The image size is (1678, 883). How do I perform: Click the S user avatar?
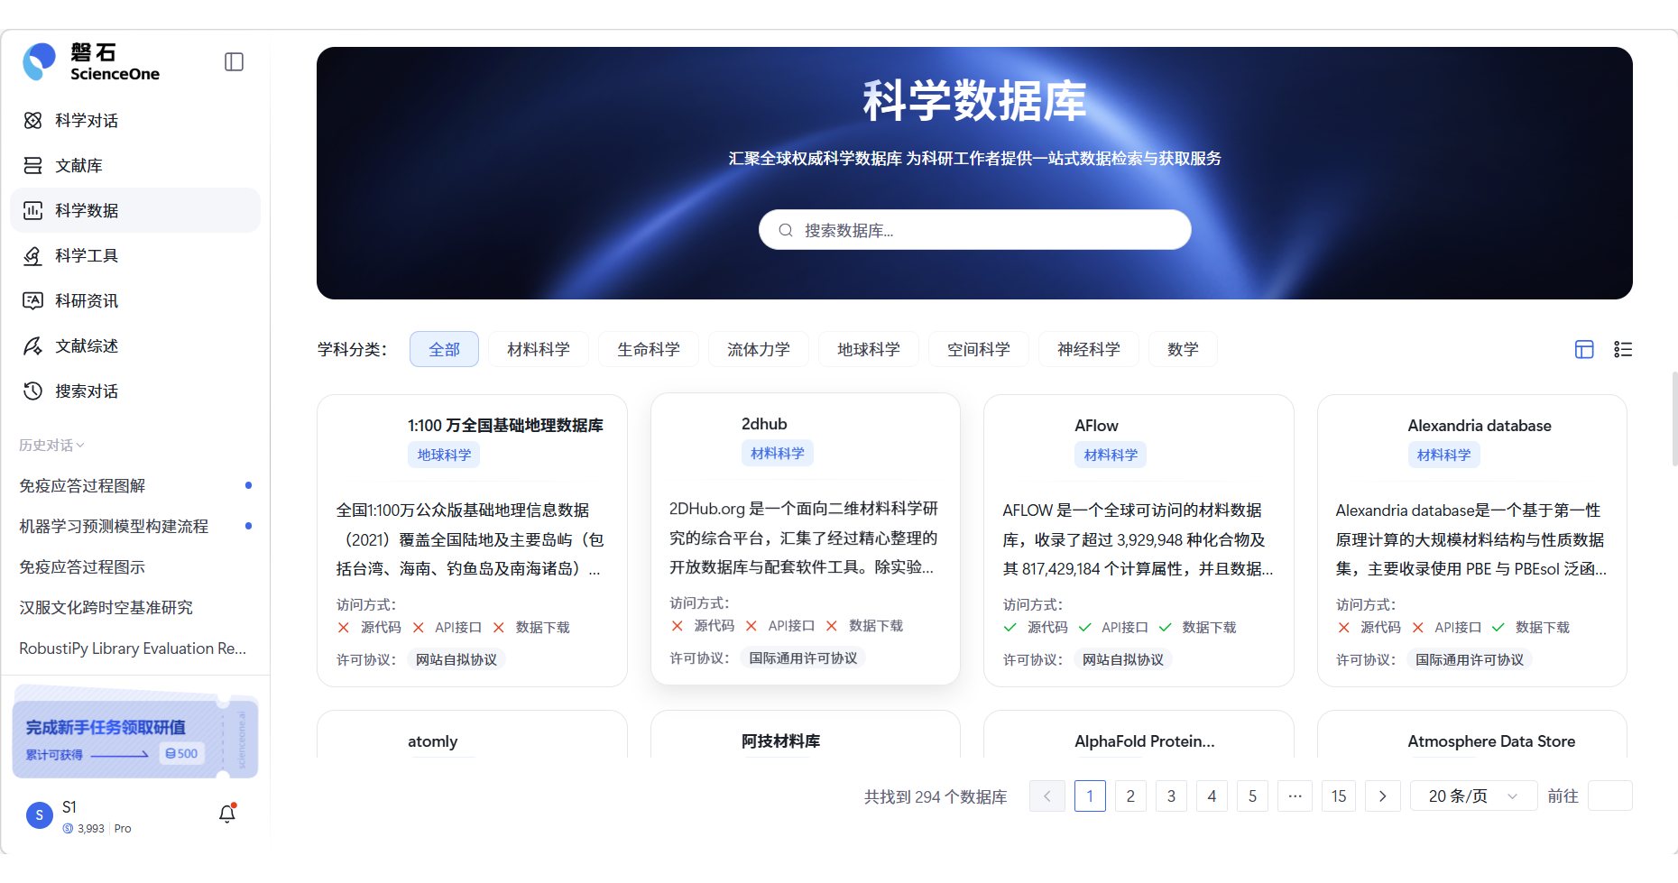point(39,814)
